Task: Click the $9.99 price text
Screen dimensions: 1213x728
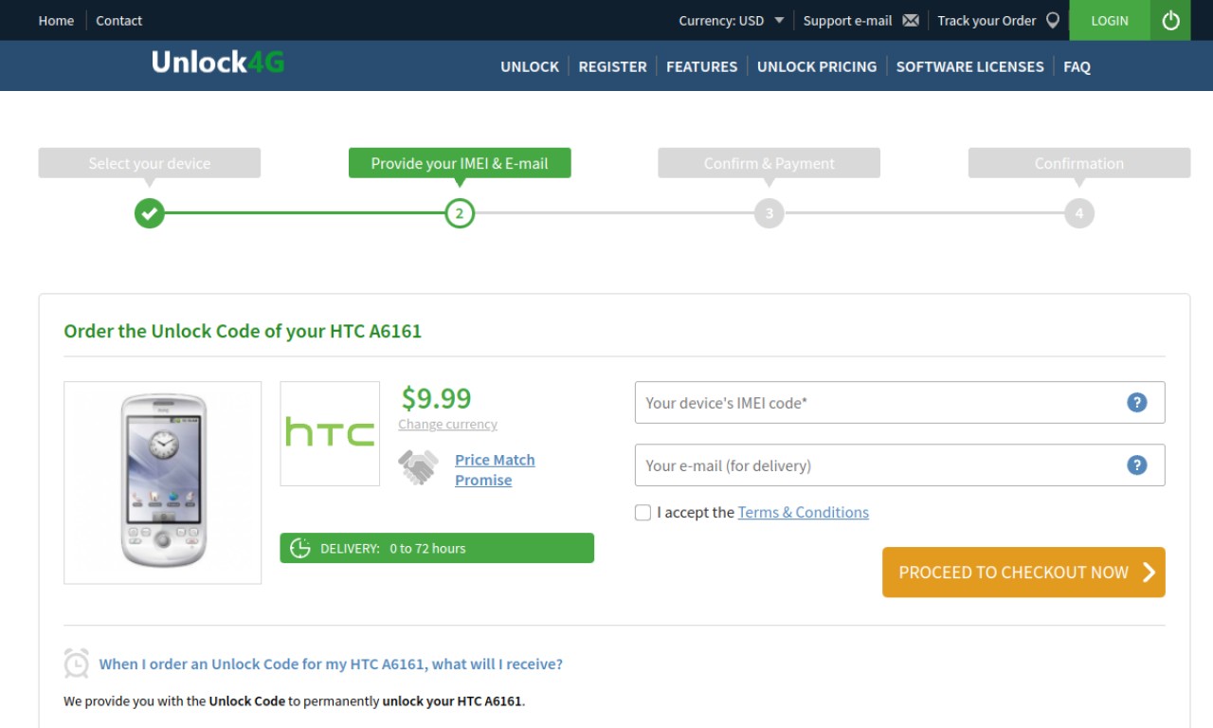Action: pos(436,397)
